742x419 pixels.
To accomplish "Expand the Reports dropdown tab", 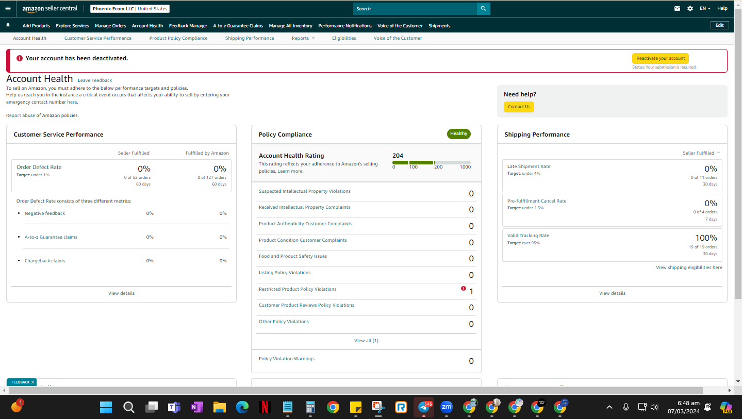I will [303, 38].
